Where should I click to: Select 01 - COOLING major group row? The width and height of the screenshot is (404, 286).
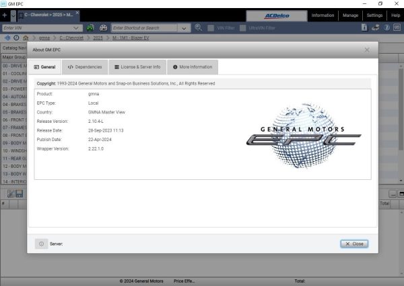pos(14,73)
